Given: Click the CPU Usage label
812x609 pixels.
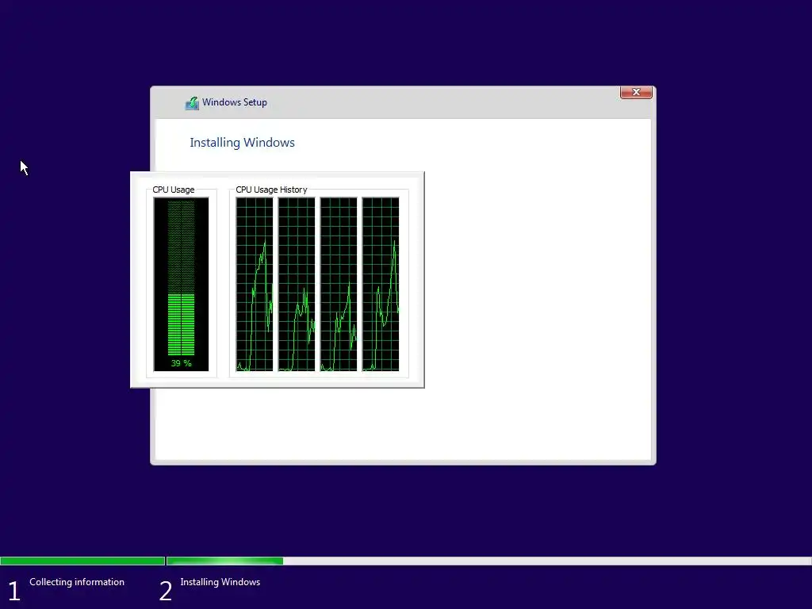Looking at the screenshot, I should [x=174, y=190].
